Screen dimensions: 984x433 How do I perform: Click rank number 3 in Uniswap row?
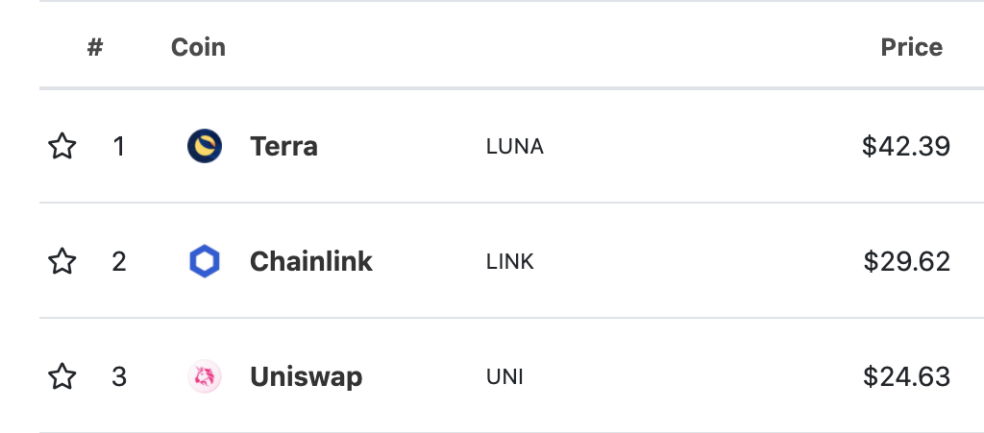coord(118,377)
